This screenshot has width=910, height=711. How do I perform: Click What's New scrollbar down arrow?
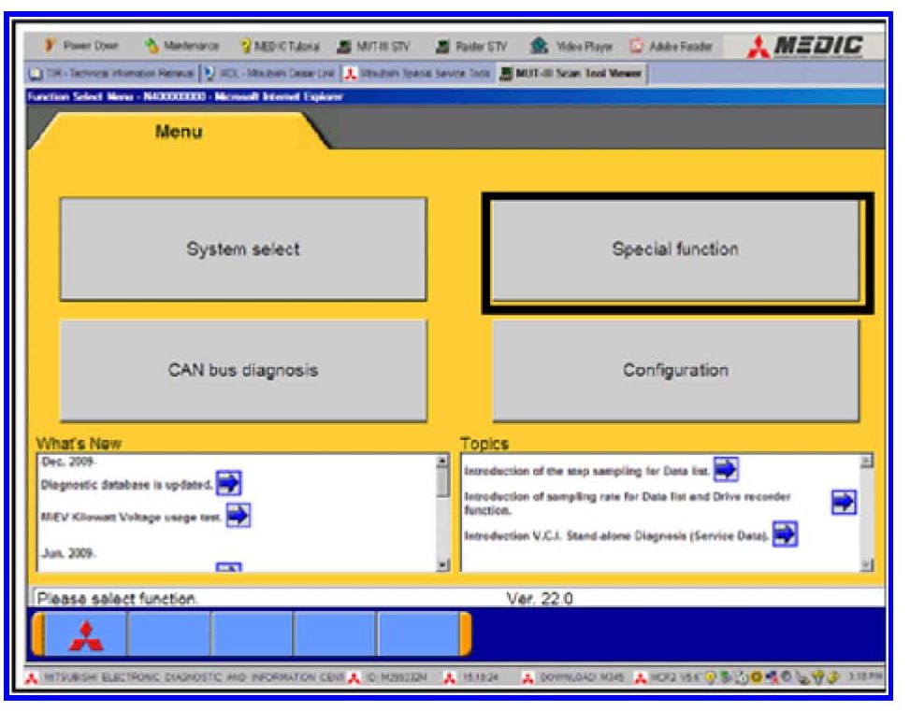coord(442,564)
